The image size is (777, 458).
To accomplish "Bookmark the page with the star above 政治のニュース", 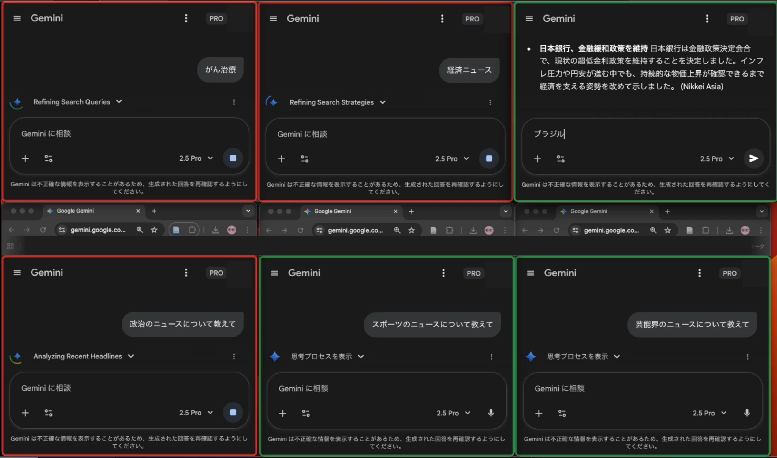I will pos(154,230).
